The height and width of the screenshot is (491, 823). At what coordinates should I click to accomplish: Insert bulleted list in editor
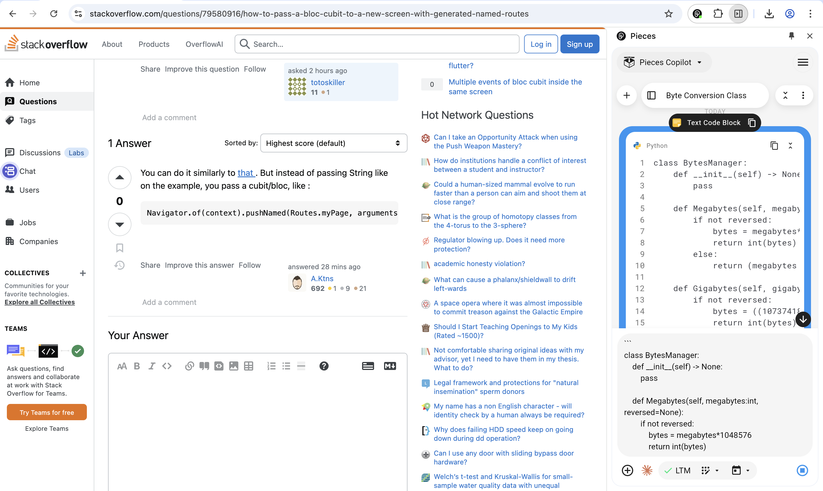pyautogui.click(x=286, y=366)
